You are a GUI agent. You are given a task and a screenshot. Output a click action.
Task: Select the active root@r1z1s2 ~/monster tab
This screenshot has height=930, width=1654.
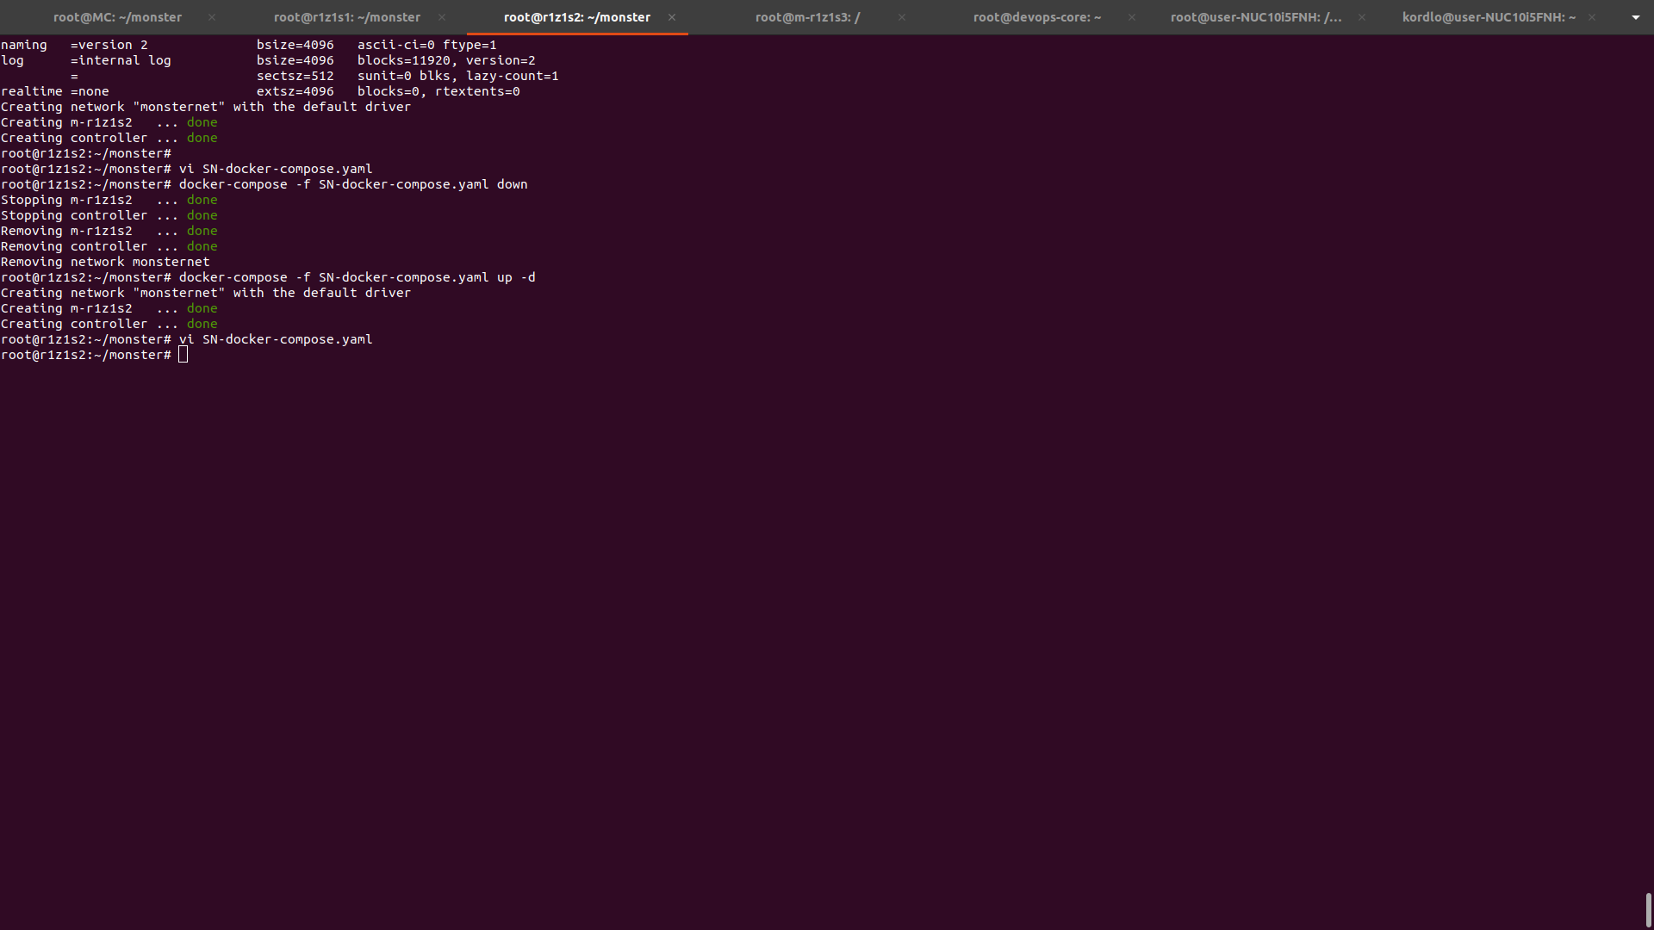tap(576, 17)
